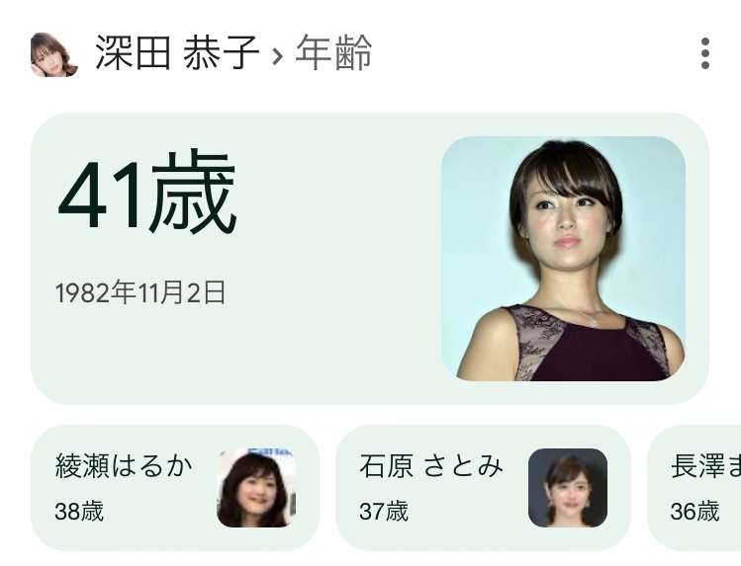
Task: Open the partially visible 長澤 card
Action: pyautogui.click(x=695, y=488)
